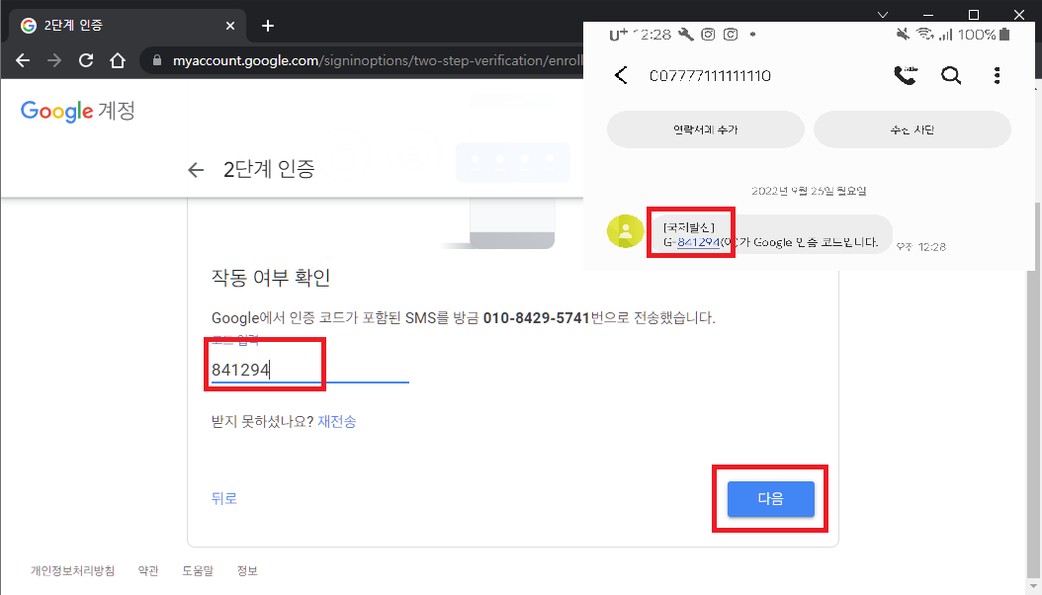Click the page vertical scrollbar

click(x=1034, y=391)
